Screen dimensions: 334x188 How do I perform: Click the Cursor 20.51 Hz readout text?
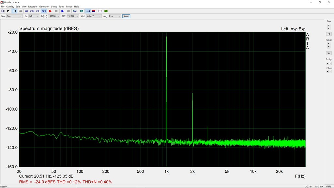46,176
